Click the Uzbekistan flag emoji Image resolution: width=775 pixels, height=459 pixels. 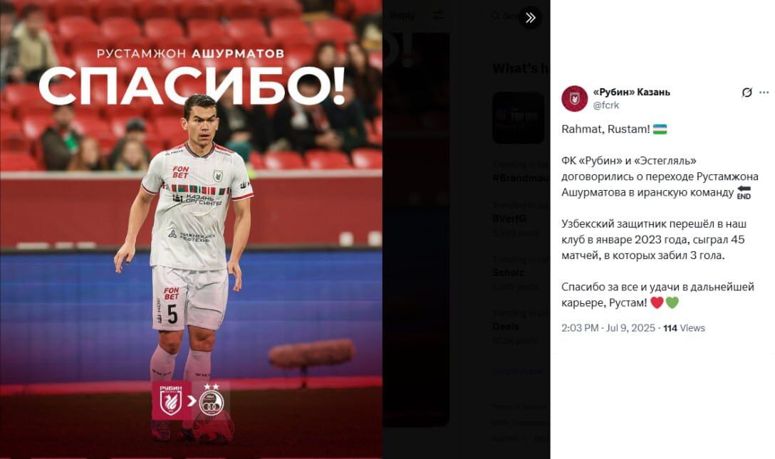[x=660, y=130]
